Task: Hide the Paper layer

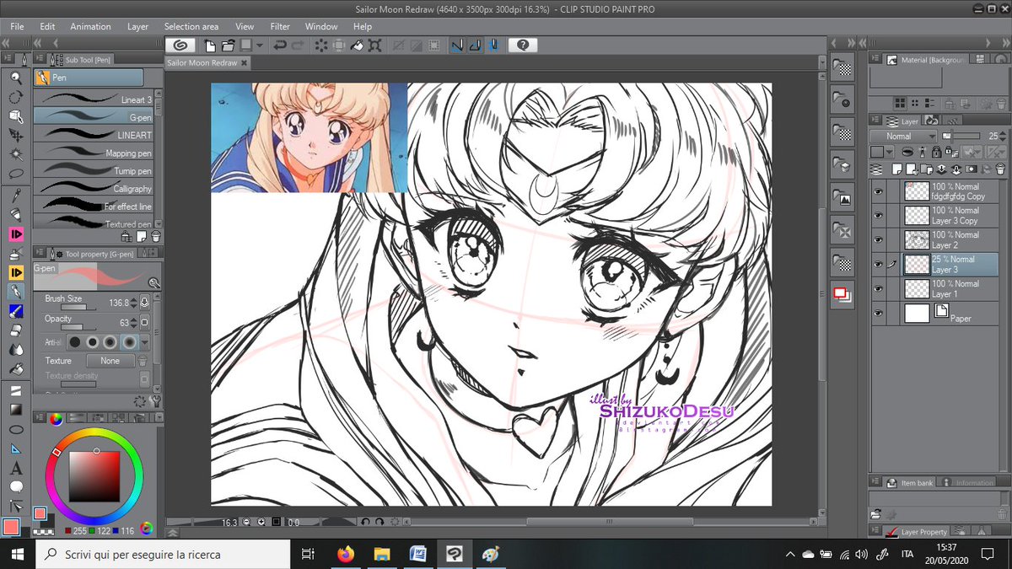Action: [x=879, y=314]
